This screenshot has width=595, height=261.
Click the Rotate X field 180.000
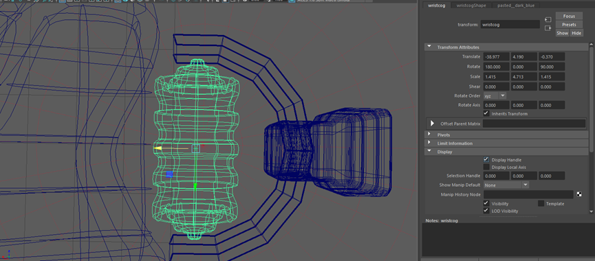pos(497,67)
